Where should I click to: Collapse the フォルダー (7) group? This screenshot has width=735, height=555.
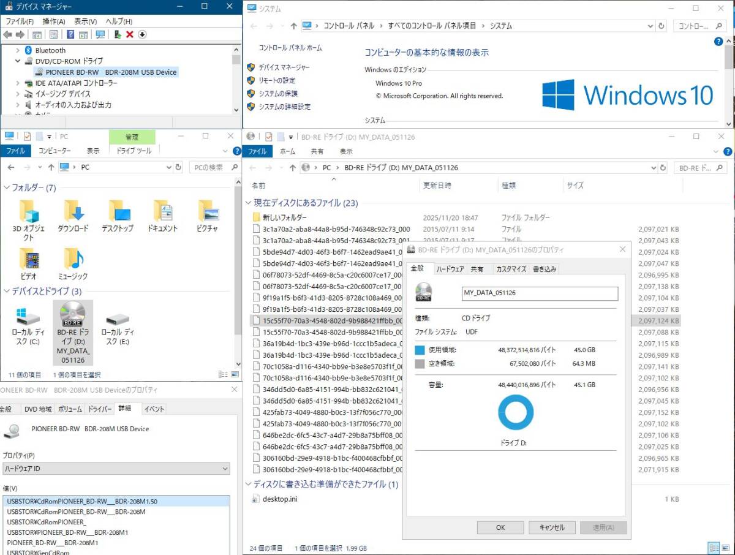click(x=7, y=187)
